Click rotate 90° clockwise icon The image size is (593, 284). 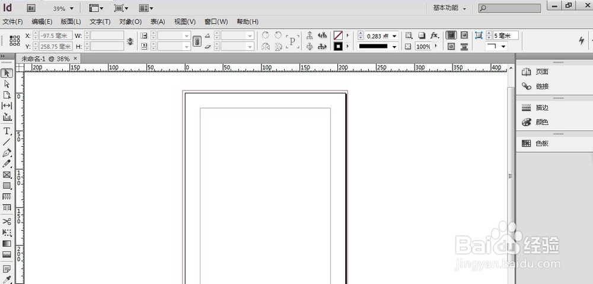point(266,35)
